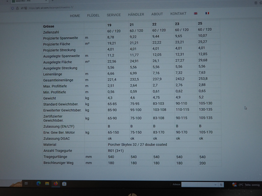Open the KONTAKT menu item

[178, 14]
